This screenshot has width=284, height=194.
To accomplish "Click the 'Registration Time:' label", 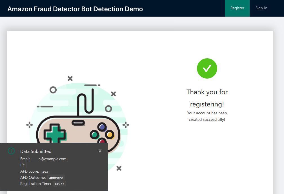I will pyautogui.click(x=36, y=184).
